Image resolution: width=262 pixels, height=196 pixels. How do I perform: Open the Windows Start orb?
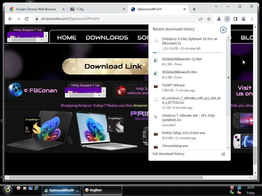coord(8,190)
